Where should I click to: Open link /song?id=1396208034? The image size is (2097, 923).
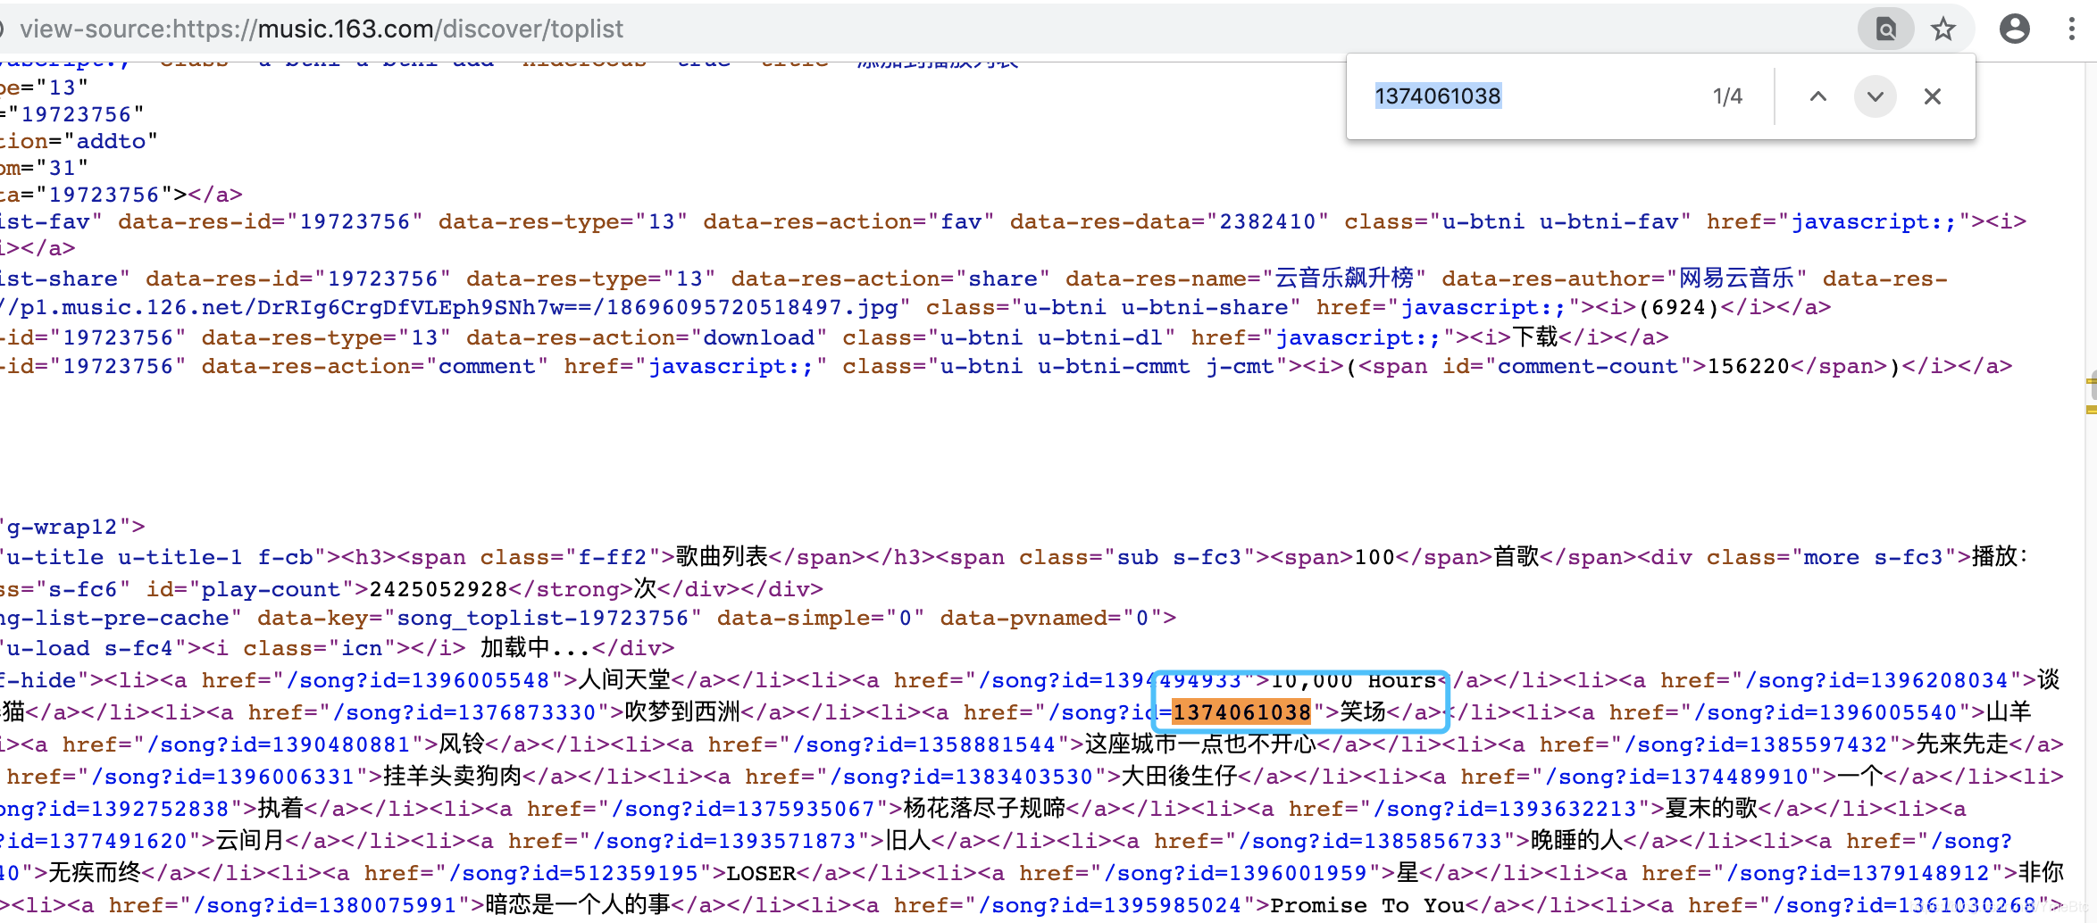[x=1877, y=681]
